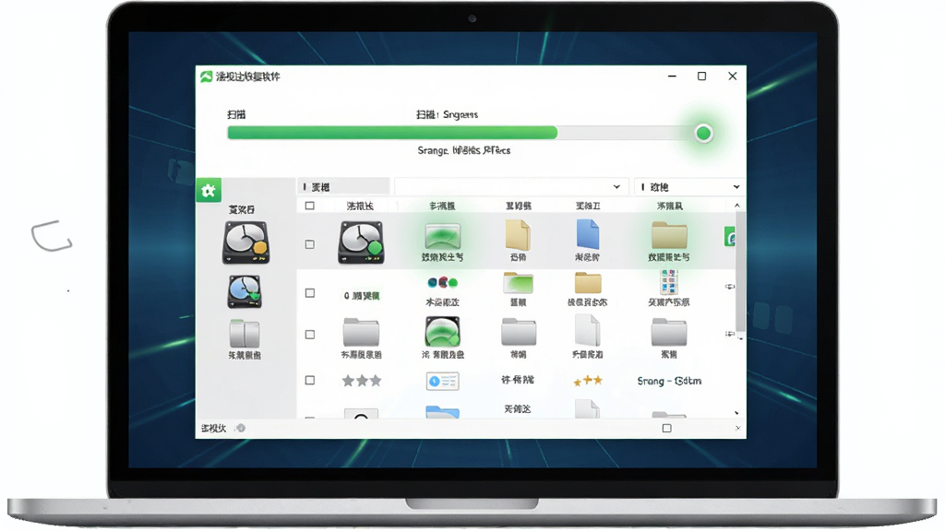Open the gray folder next to third-row checkbox
945x531 pixels.
[361, 332]
